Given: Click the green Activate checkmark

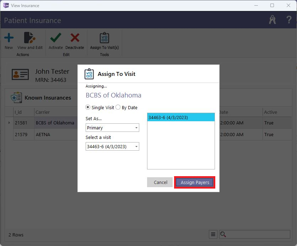Looking at the screenshot, I should (x=56, y=38).
